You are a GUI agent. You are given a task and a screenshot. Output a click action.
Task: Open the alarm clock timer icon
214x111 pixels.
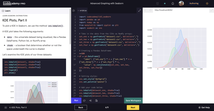point(157,3)
